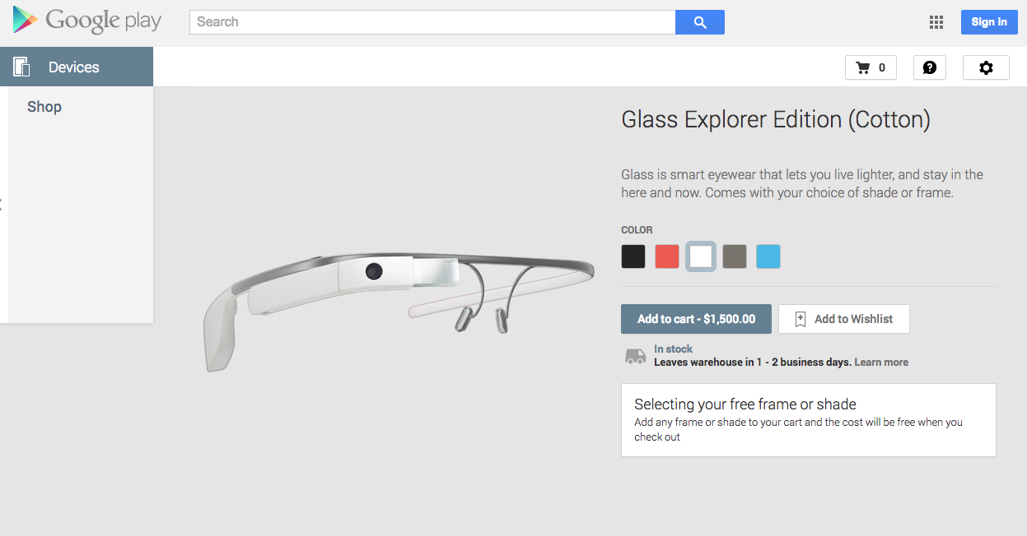Screen dimensions: 1027x536
Task: Click the Sign in button
Action: pos(989,22)
